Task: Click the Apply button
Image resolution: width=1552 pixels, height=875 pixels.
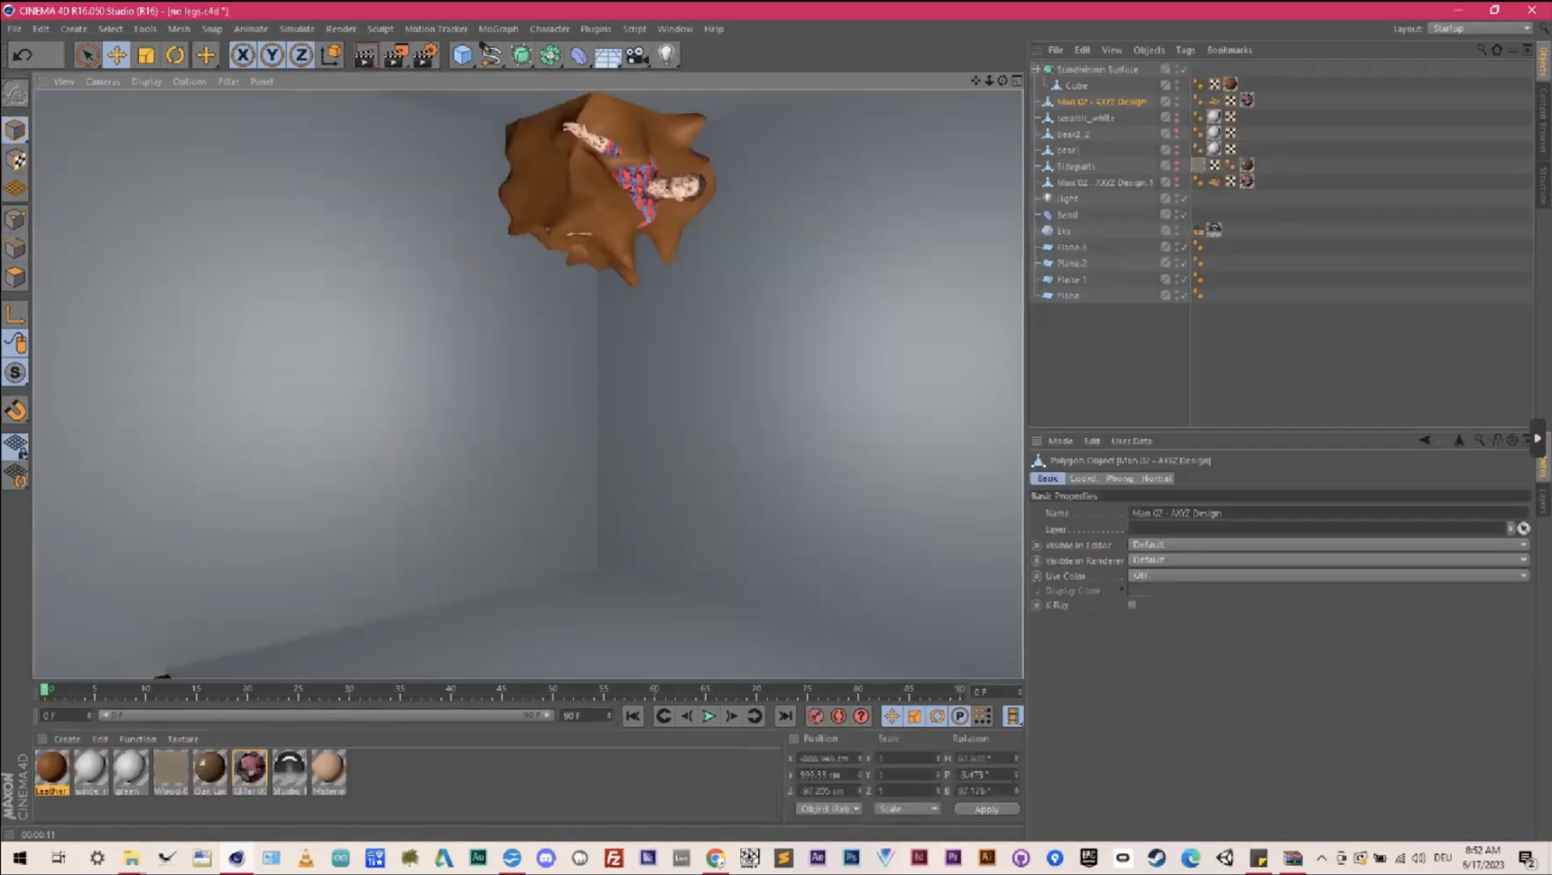Action: [x=986, y=810]
